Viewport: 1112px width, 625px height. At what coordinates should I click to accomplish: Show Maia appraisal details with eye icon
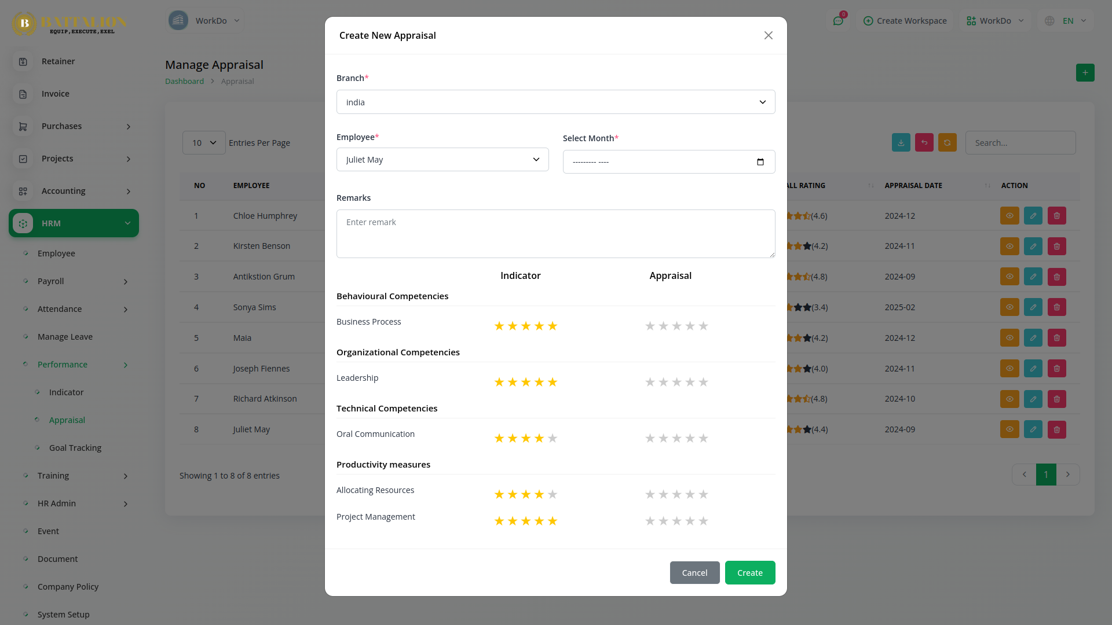coord(1009,338)
